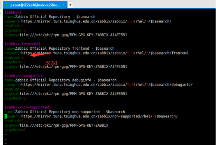
Task: Click the gpgkey path ending RPM-GPG-KEY-ZABBIX
Action: [x=64, y=125]
